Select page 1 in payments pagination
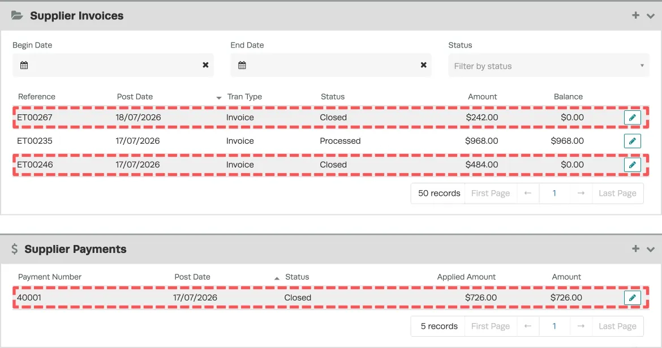Viewport: 662px width, 348px height. coord(554,326)
